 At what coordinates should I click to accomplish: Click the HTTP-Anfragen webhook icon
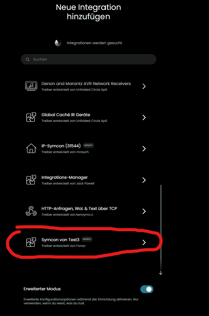tap(31, 211)
